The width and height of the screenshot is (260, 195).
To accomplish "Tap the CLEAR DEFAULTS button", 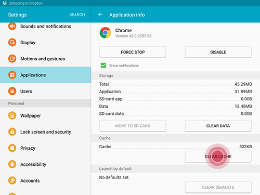I will 218,187.
